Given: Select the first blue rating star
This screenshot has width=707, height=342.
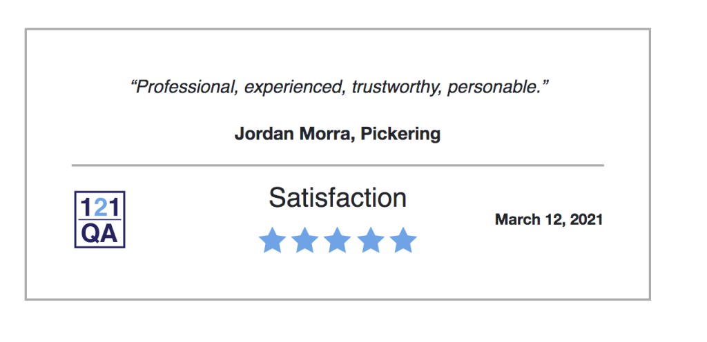Looking at the screenshot, I should click(272, 240).
